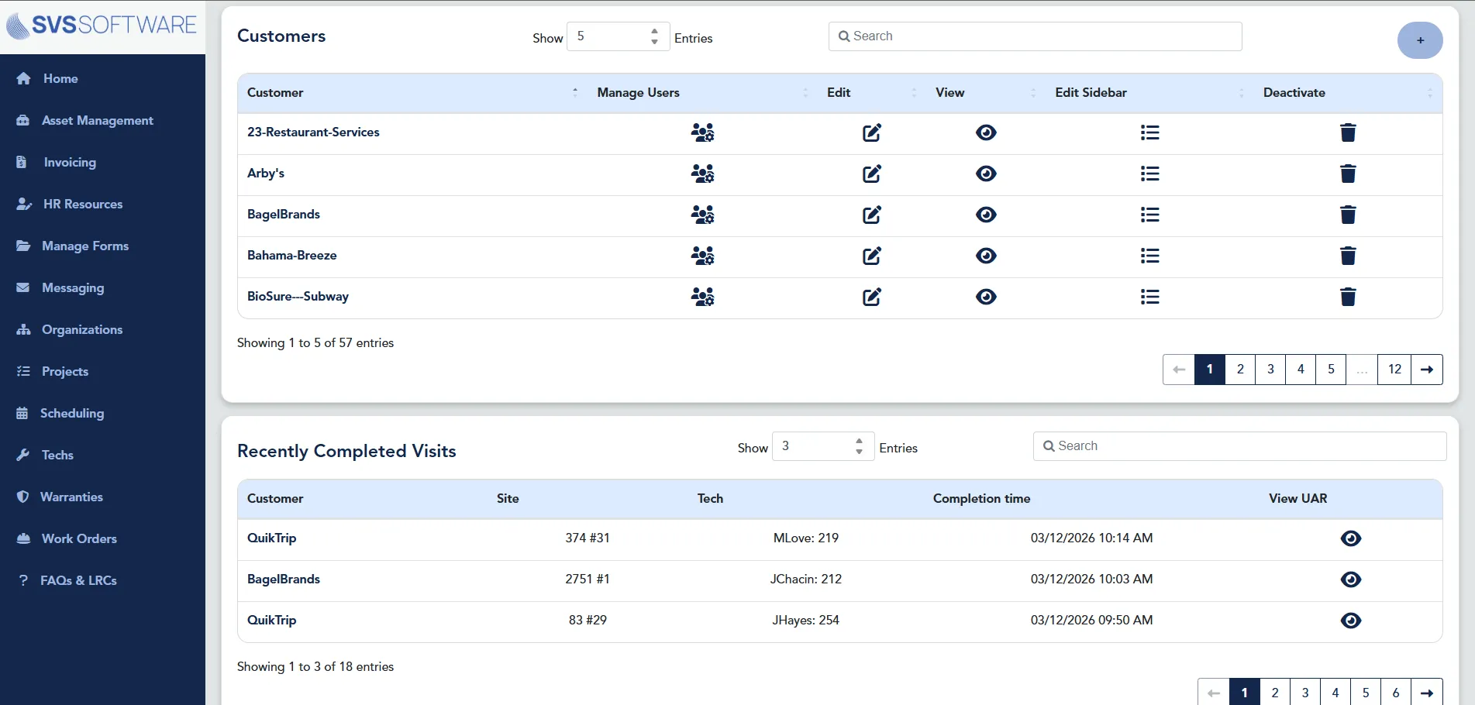Image resolution: width=1475 pixels, height=705 pixels.
Task: Click the SVS Software logo
Action: click(102, 26)
